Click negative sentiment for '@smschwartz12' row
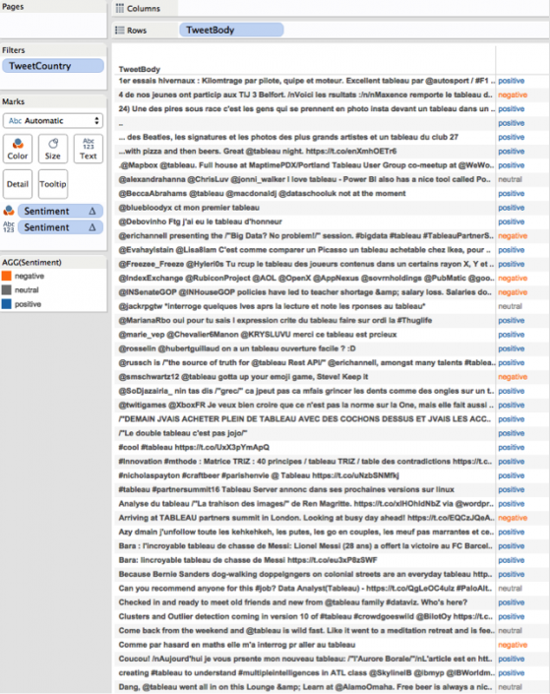The height and width of the screenshot is (694, 550). point(513,377)
